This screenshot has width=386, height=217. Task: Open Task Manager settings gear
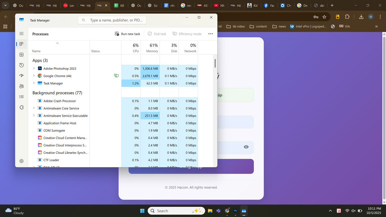pos(21,161)
